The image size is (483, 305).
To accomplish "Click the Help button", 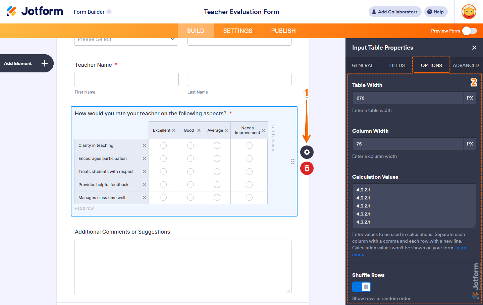I will click(x=436, y=12).
